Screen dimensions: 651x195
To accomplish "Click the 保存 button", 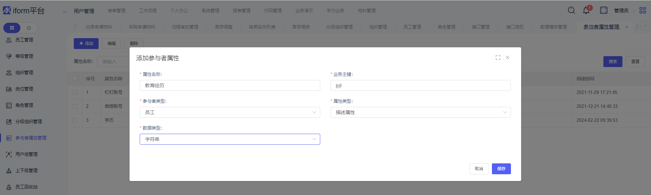I will point(501,169).
